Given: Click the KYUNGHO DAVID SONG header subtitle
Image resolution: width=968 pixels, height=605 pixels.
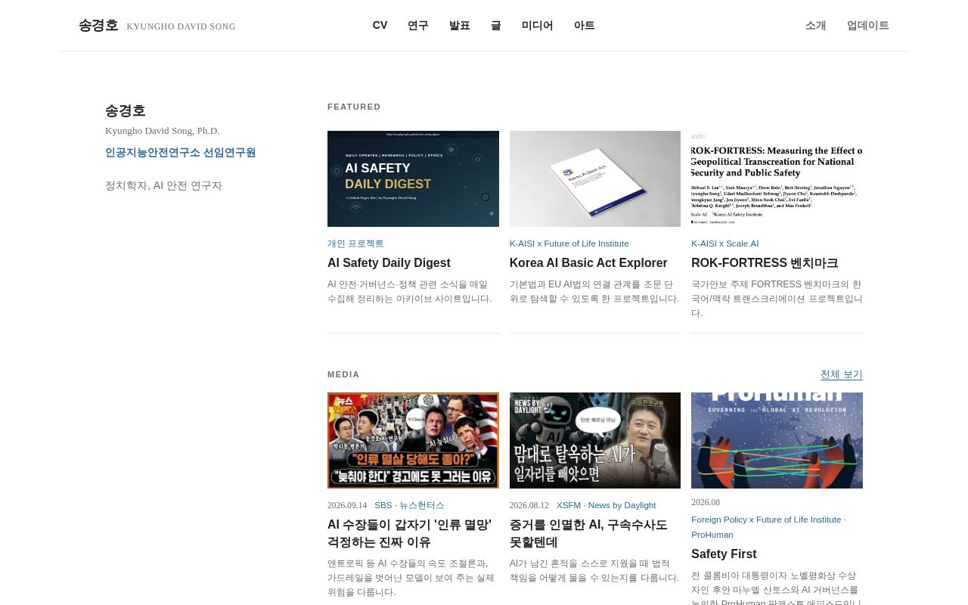Looking at the screenshot, I should 181,26.
